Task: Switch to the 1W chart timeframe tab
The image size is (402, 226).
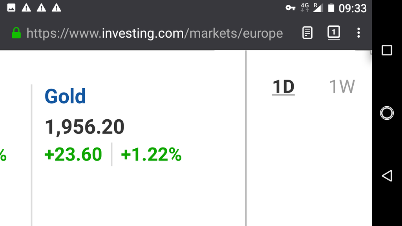Action: 342,87
